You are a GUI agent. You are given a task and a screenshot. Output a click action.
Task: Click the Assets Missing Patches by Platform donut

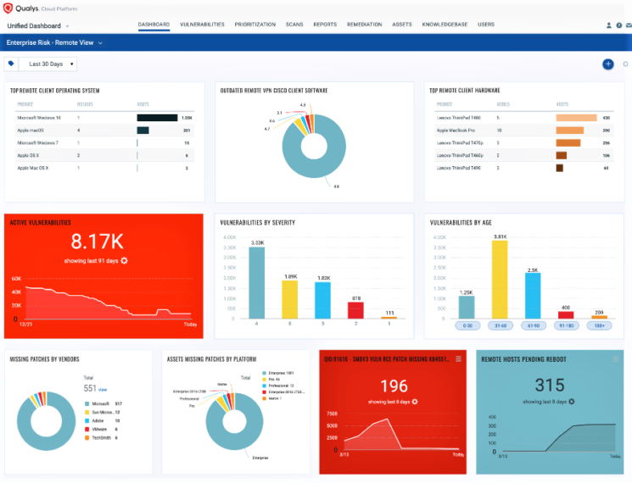click(235, 421)
